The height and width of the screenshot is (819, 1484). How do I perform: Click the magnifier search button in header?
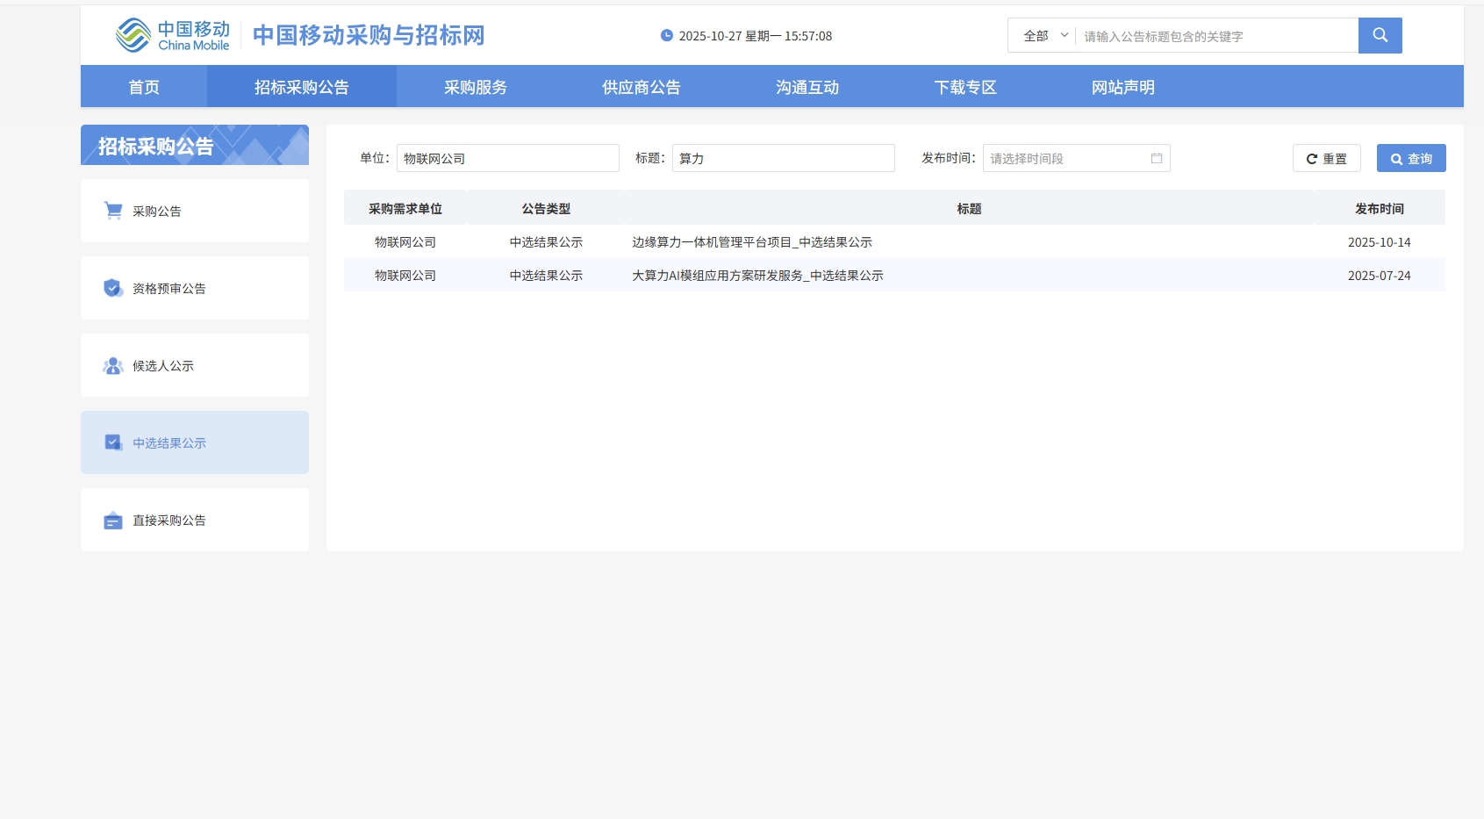1380,35
